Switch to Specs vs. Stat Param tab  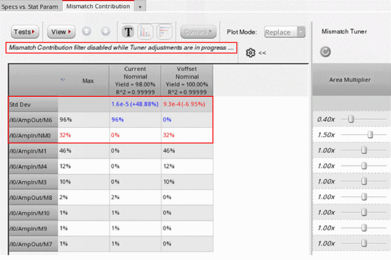29,7
